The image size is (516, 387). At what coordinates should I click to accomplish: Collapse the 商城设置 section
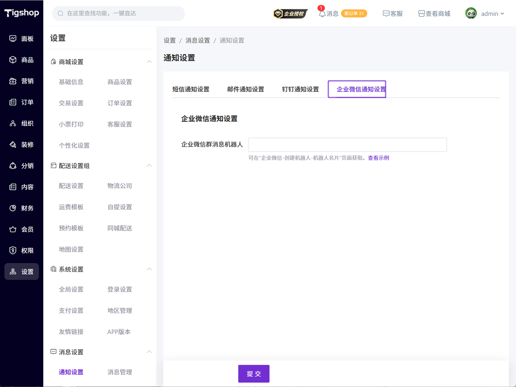[149, 62]
